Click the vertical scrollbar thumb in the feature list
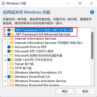 tap(92, 46)
